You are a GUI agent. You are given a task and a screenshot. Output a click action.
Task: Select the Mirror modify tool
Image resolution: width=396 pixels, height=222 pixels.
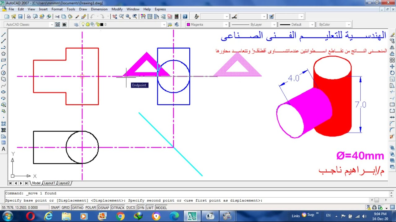(x=392, y=47)
